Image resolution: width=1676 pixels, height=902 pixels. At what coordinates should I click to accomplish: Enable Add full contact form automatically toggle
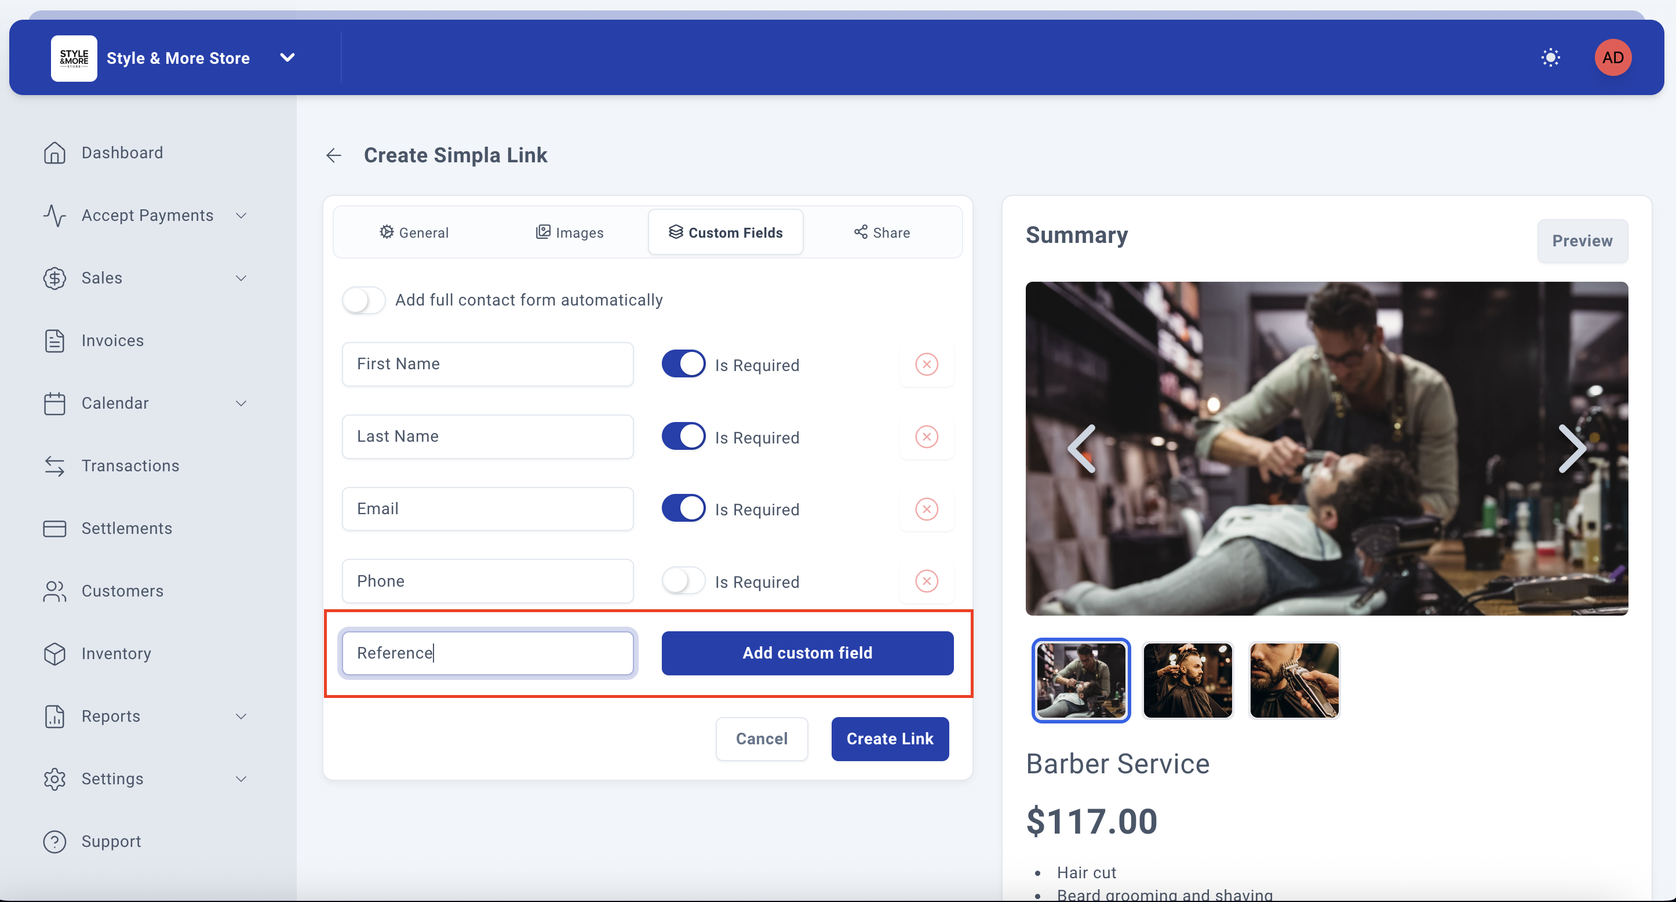tap(364, 300)
